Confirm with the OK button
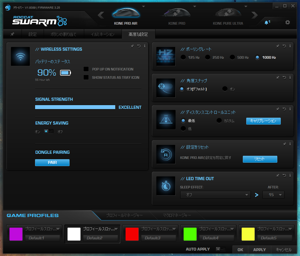 (240, 249)
